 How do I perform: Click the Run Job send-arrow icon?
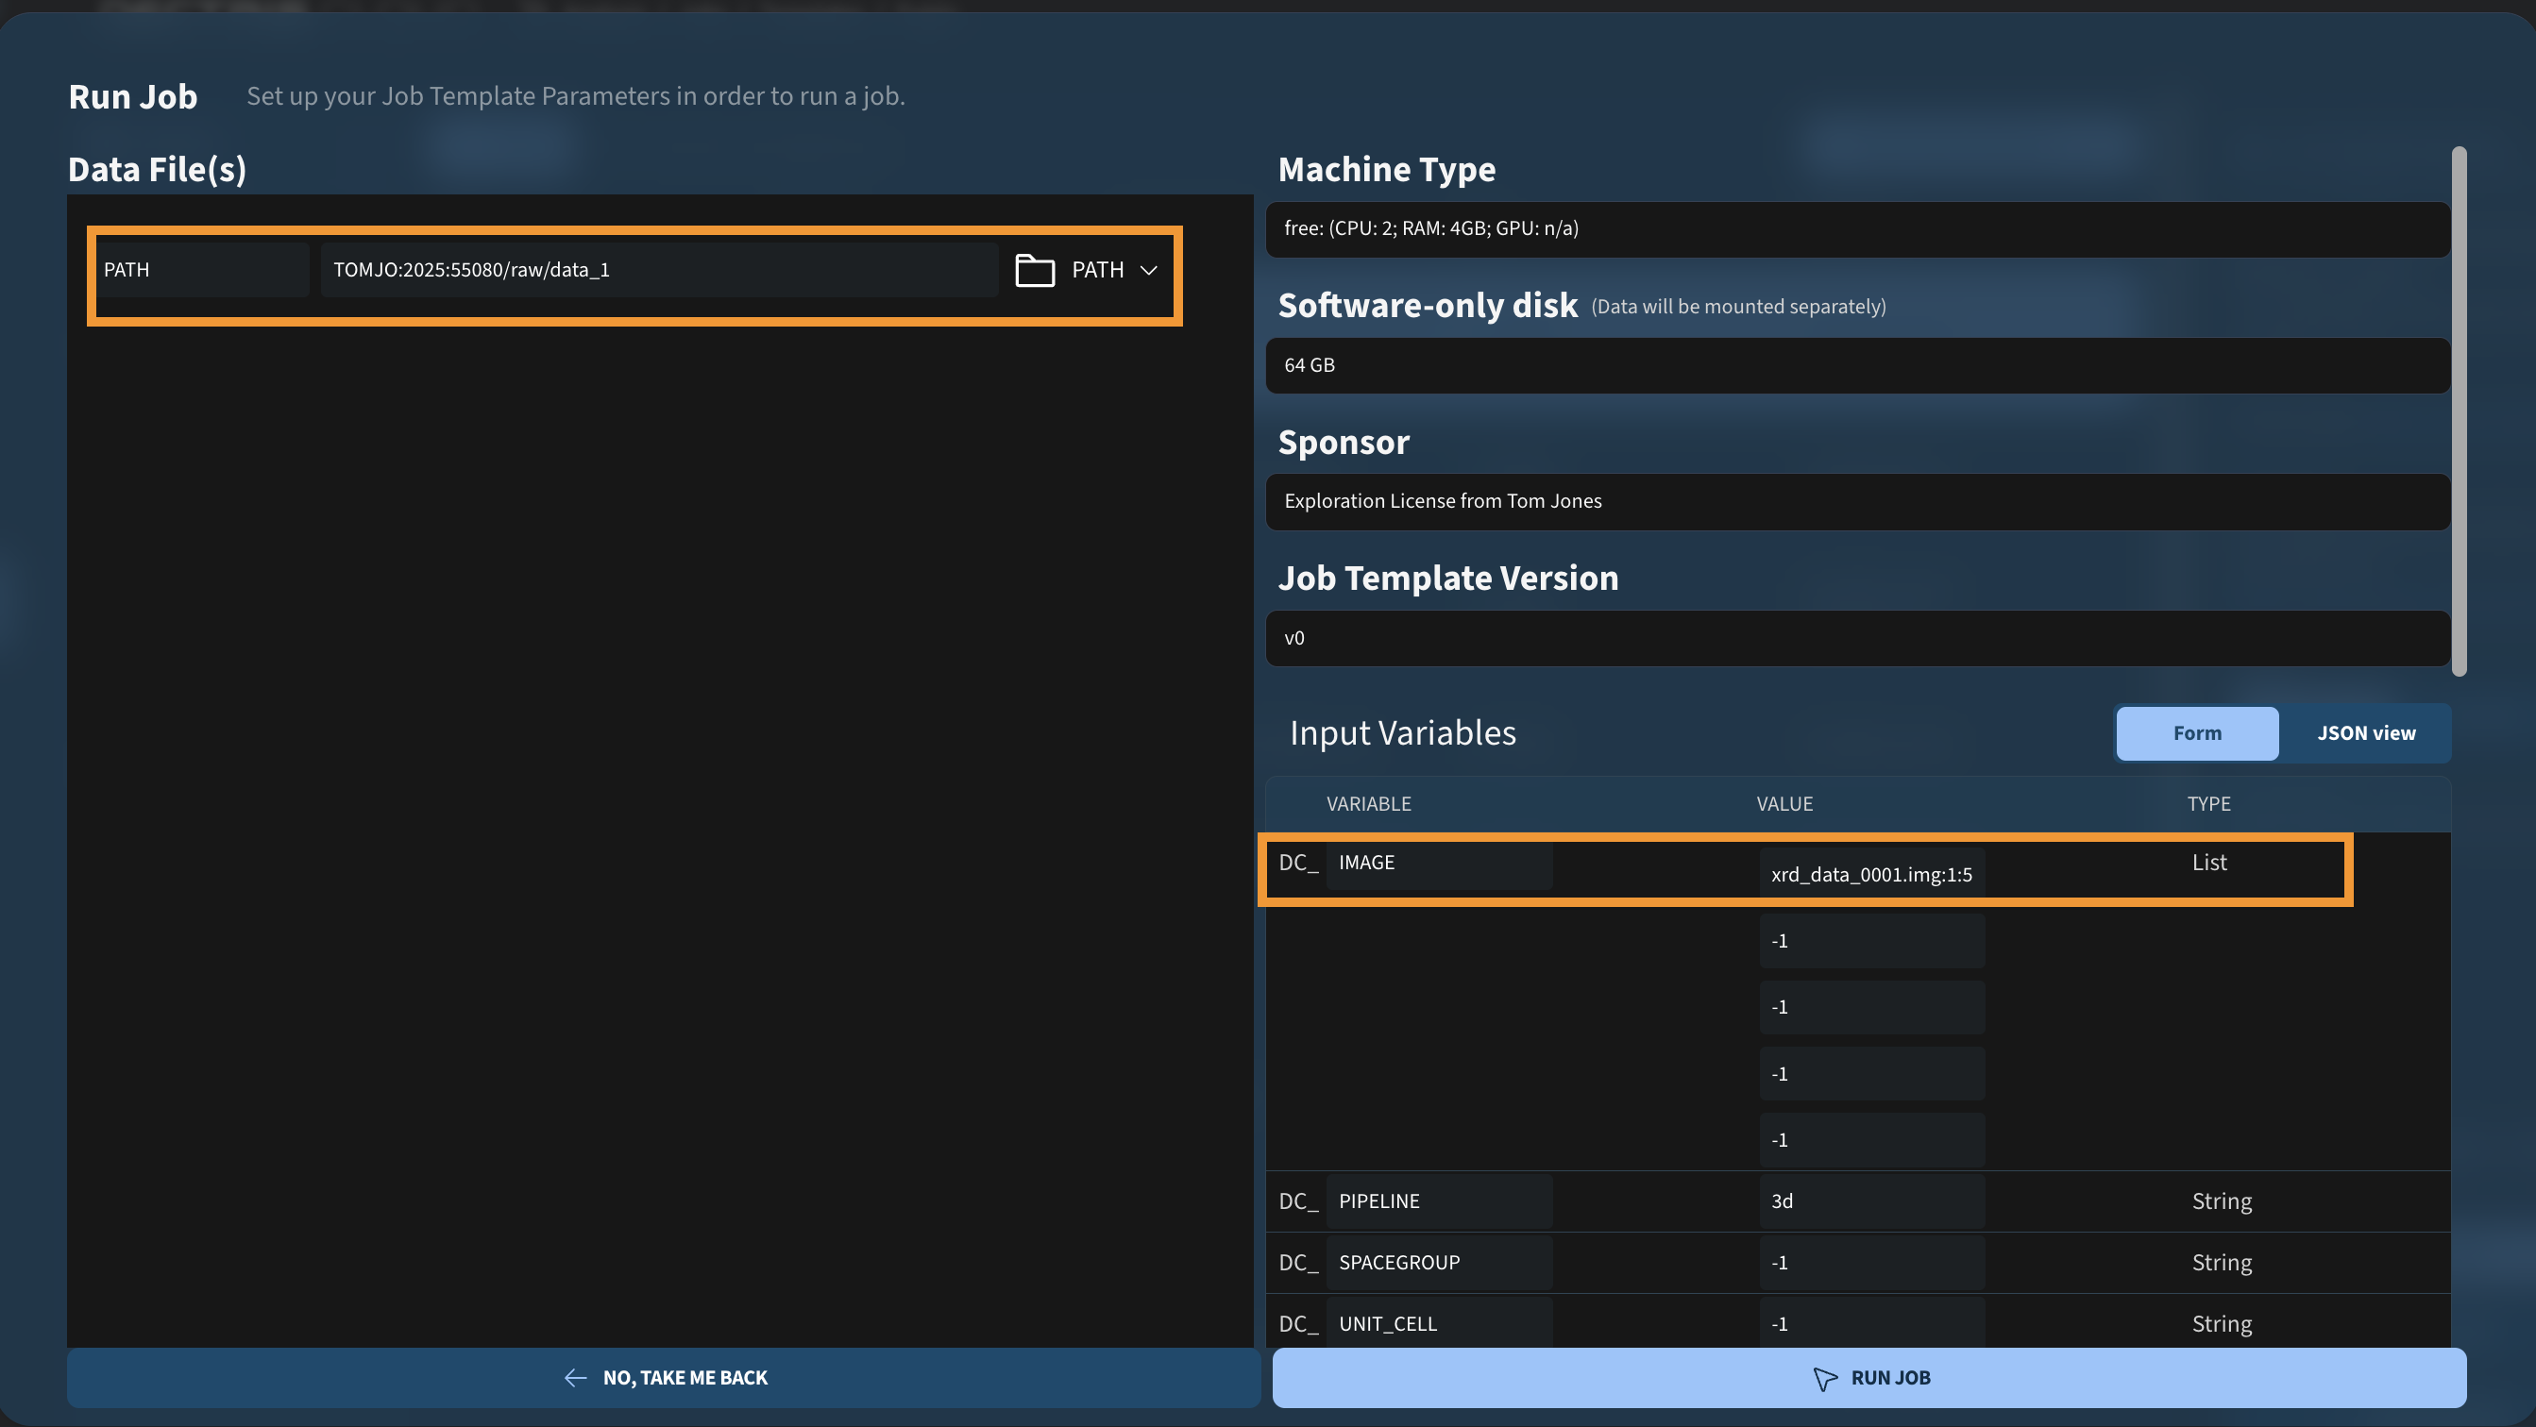pos(1824,1378)
